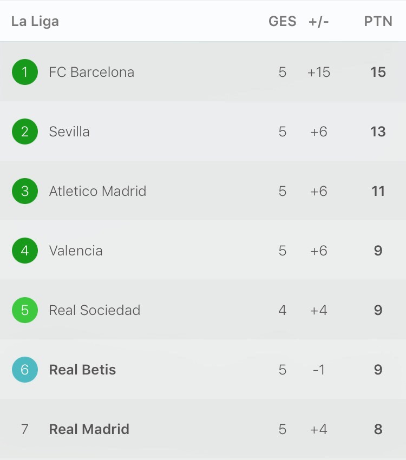Viewport: 406px width, 460px height.
Task: Click FC Barcelona's 15 points value
Action: pyautogui.click(x=378, y=72)
